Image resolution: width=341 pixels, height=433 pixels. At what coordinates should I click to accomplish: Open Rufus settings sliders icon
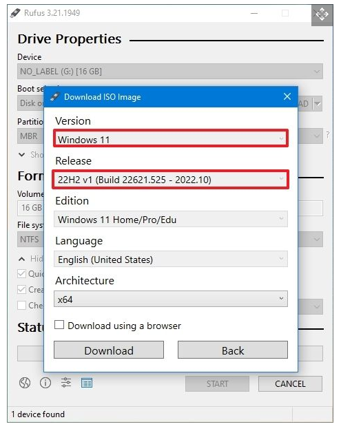coord(66,383)
